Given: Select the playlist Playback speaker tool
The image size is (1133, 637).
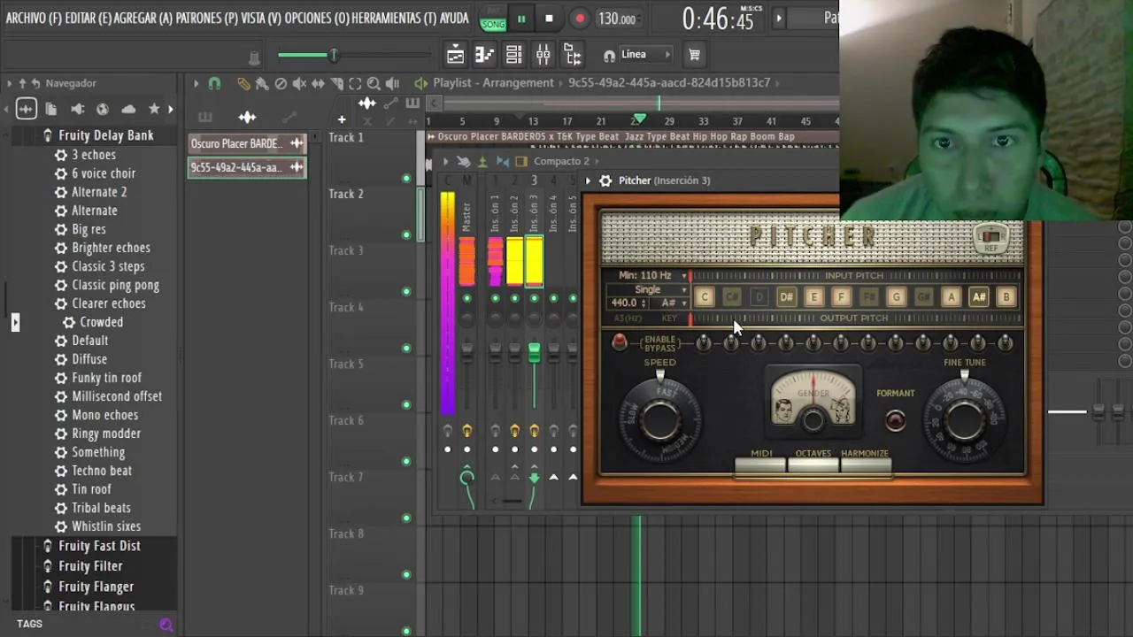Looking at the screenshot, I should click(x=392, y=83).
